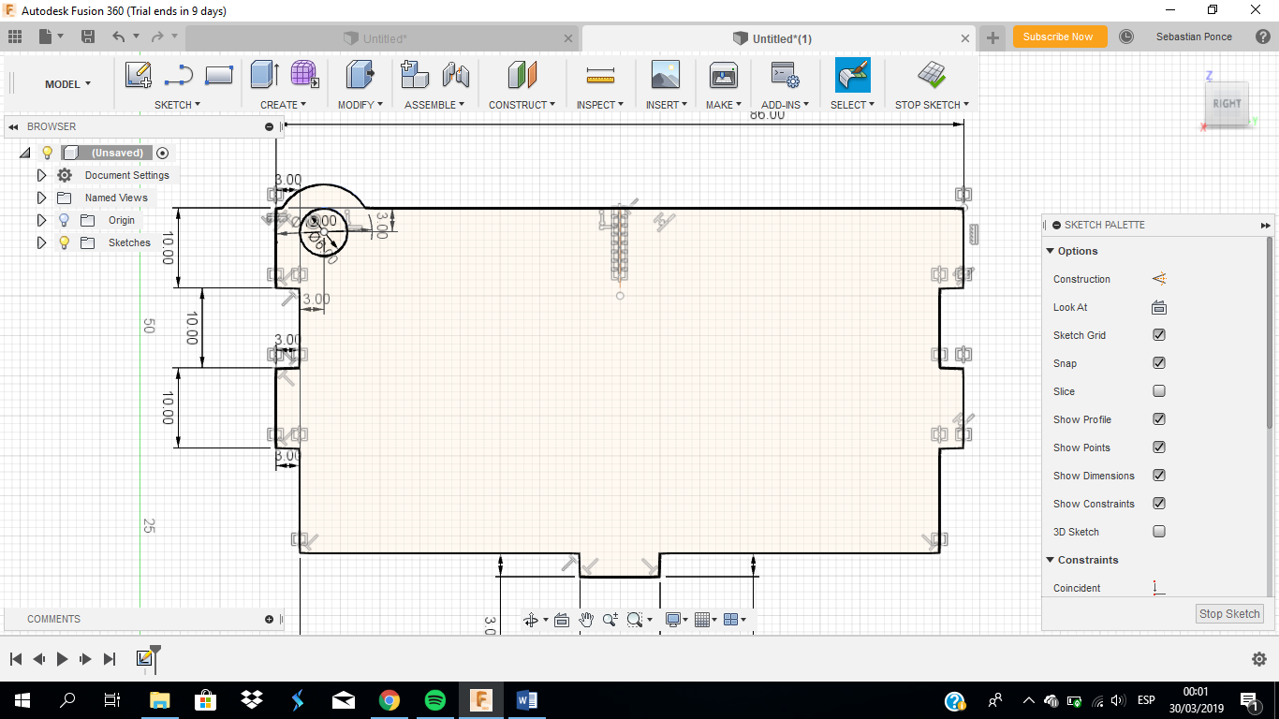Screen dimensions: 1279x719
Task: Open the Sebastian Ponce account menu
Action: (x=1194, y=37)
